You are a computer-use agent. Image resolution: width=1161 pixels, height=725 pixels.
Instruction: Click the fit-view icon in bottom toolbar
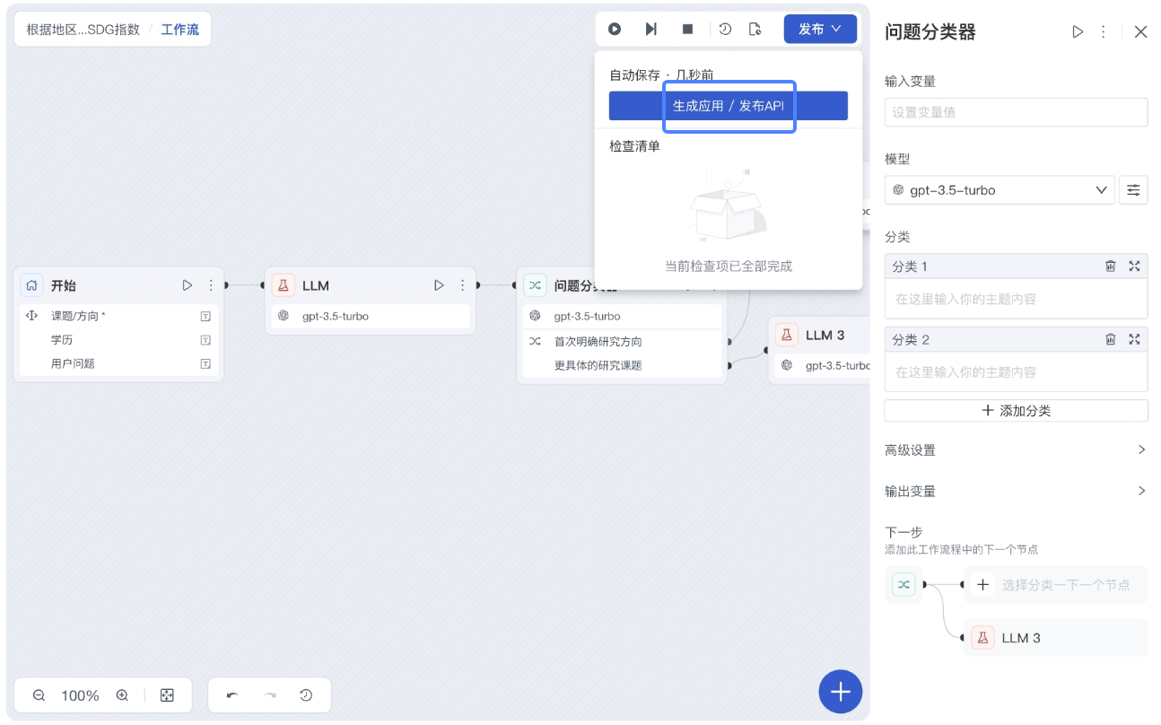click(167, 694)
